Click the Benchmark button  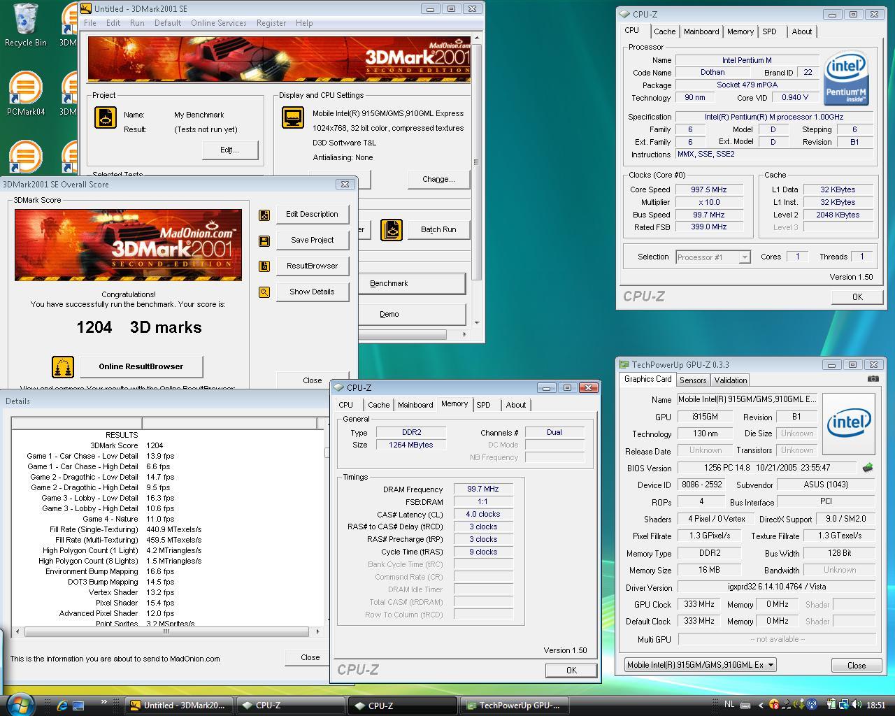coord(412,283)
